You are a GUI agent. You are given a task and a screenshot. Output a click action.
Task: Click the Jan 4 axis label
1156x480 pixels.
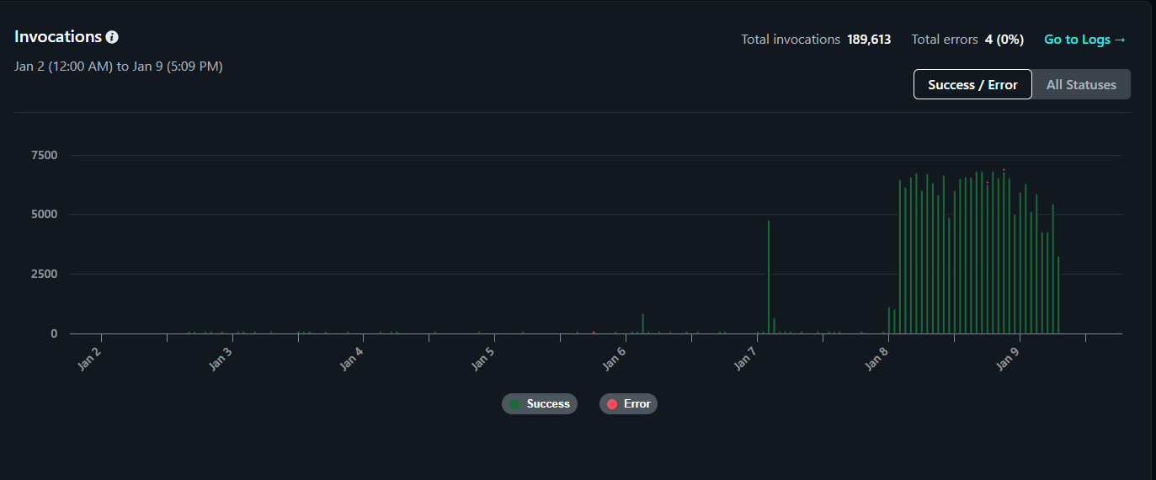point(351,360)
